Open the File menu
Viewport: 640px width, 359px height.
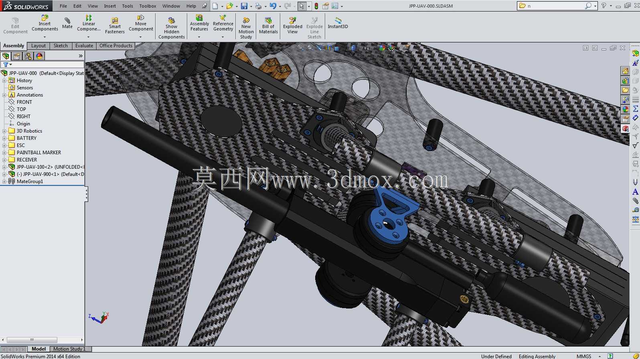tap(63, 6)
